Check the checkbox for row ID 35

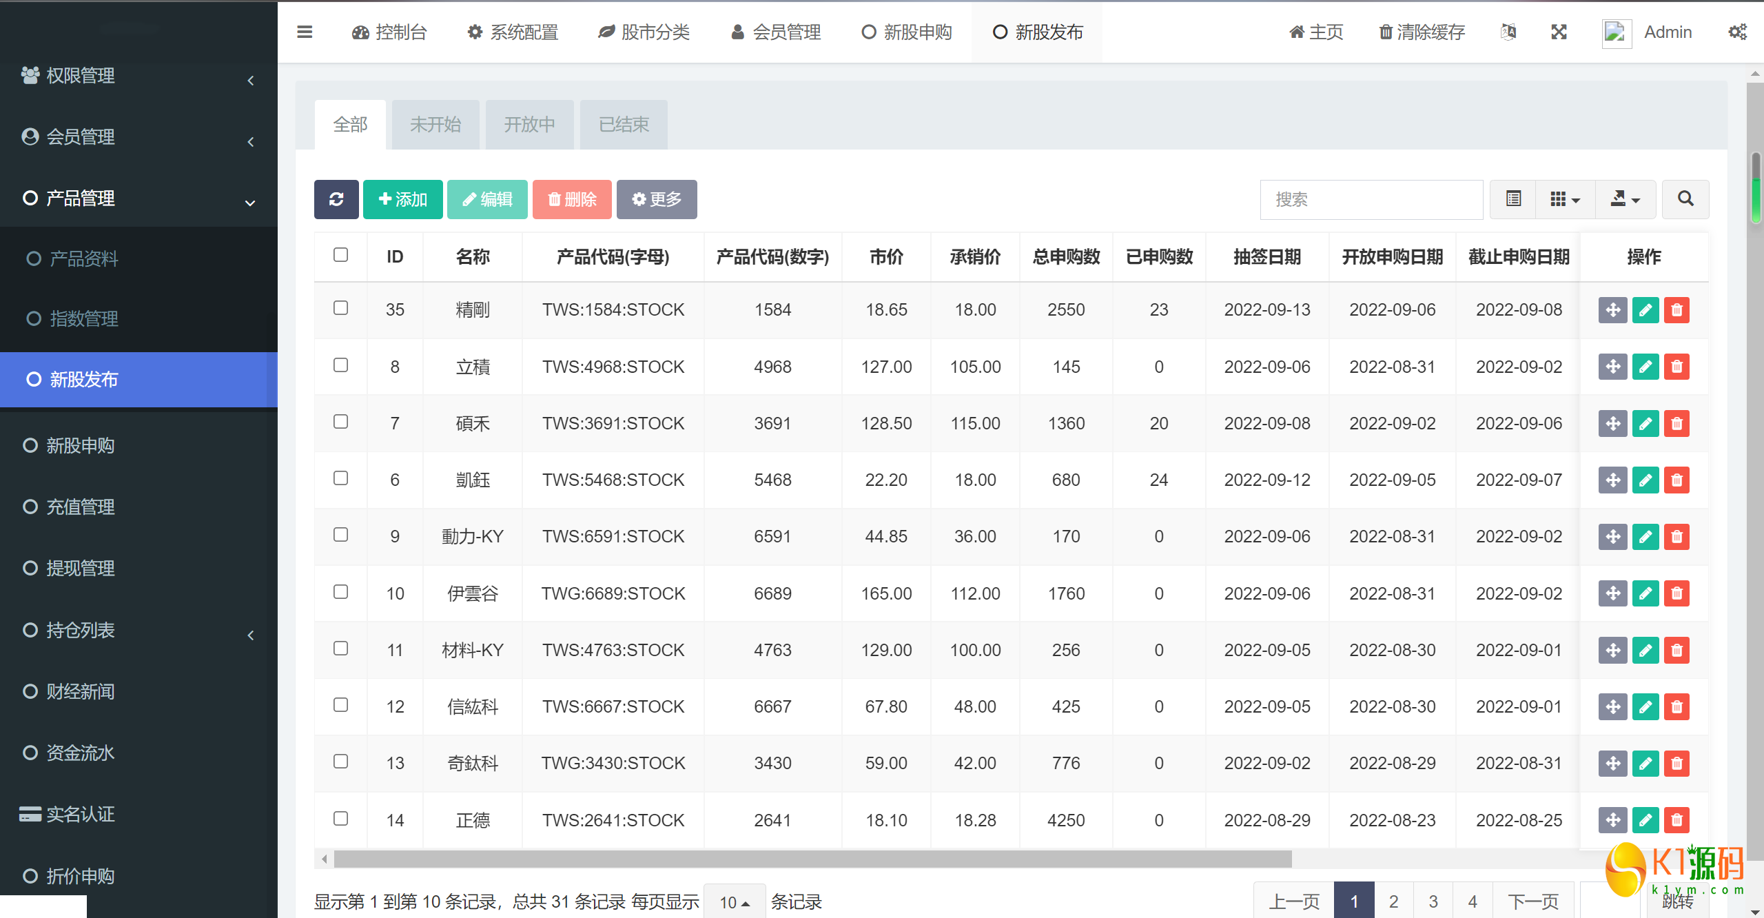[340, 308]
